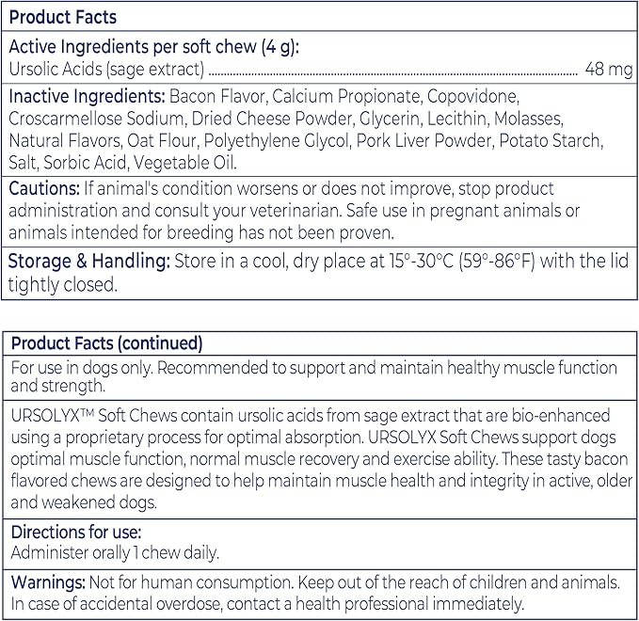Viewport: 639px width, 621px height.
Task: Click the "Inactive Ingredients:" label
Action: (x=87, y=97)
